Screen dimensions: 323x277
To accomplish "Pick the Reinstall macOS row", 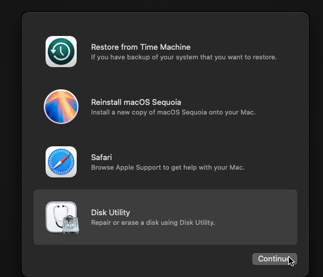I will point(165,107).
